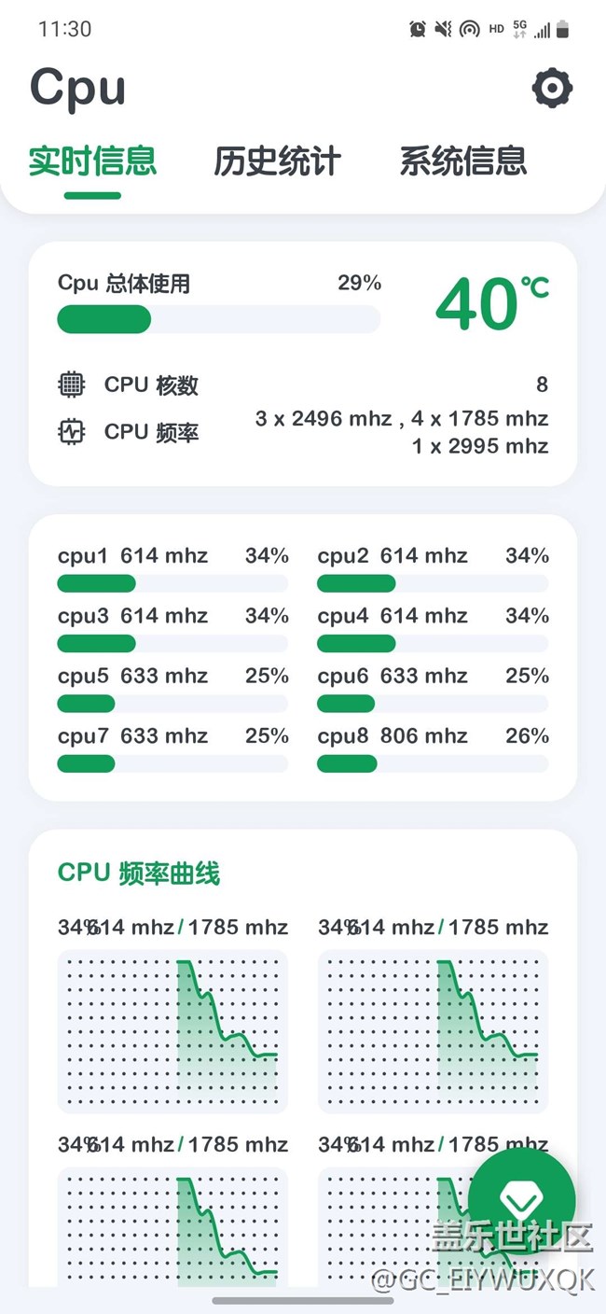Tap the 5G signal status icon
Viewport: 606px width, 1314px height.
[520, 29]
